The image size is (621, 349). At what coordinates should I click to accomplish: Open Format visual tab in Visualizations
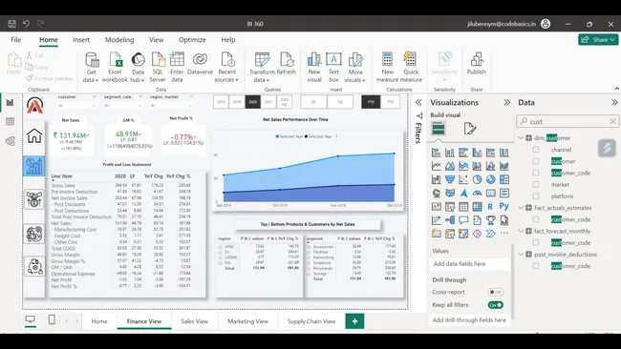(470, 129)
